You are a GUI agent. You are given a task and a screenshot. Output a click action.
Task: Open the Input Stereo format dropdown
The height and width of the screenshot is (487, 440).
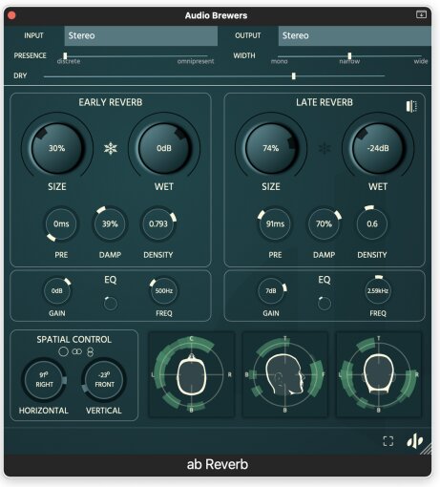pyautogui.click(x=141, y=35)
